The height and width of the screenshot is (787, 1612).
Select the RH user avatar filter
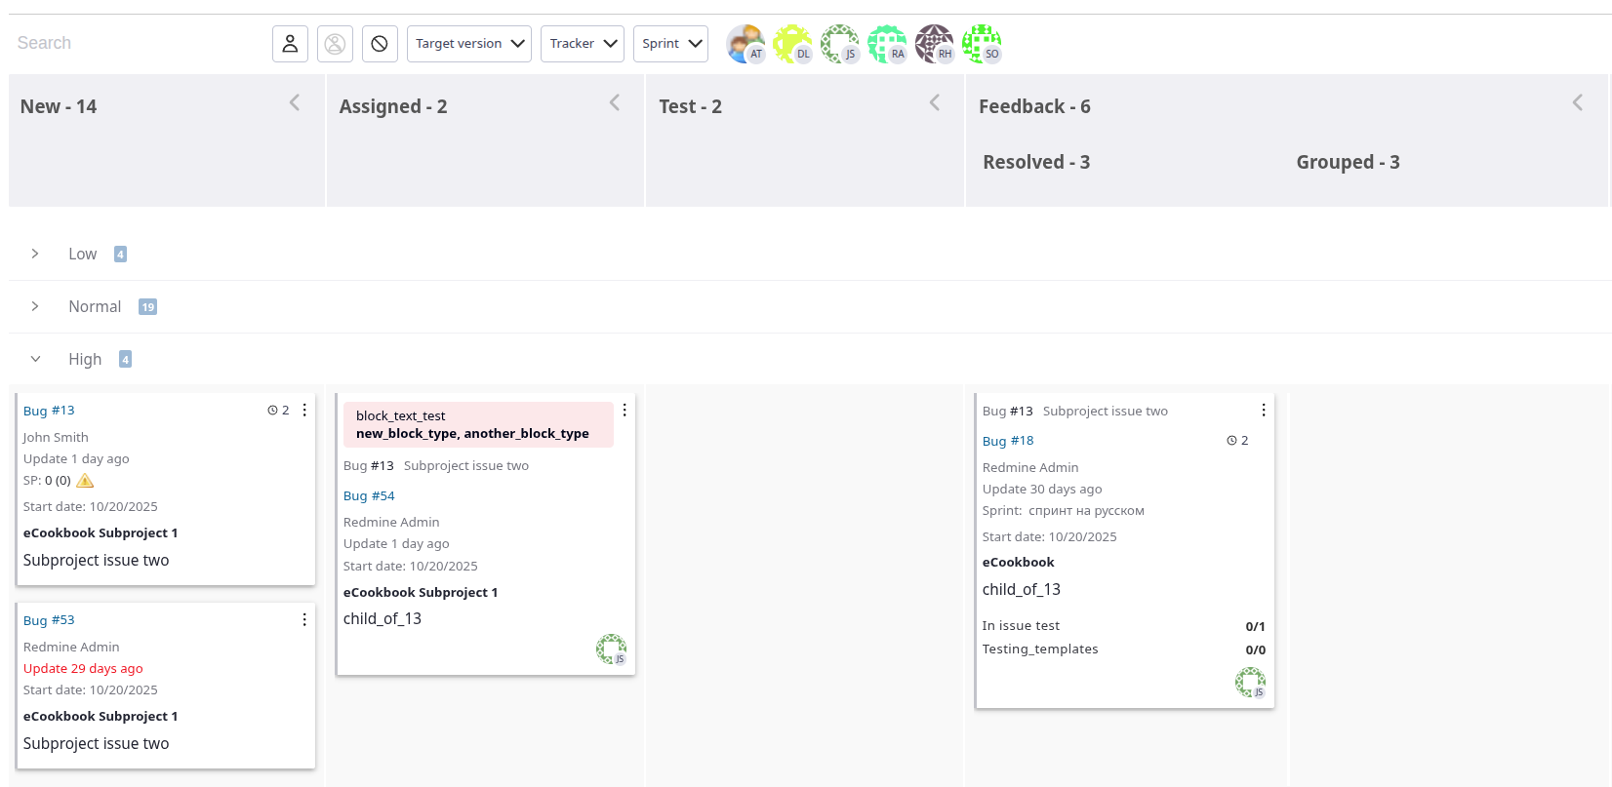point(934,44)
